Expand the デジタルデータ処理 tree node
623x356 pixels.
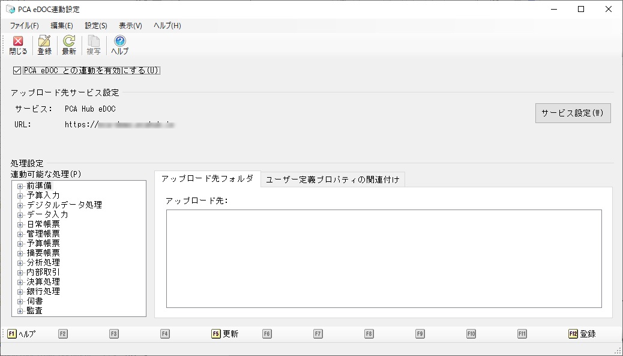[x=20, y=205]
